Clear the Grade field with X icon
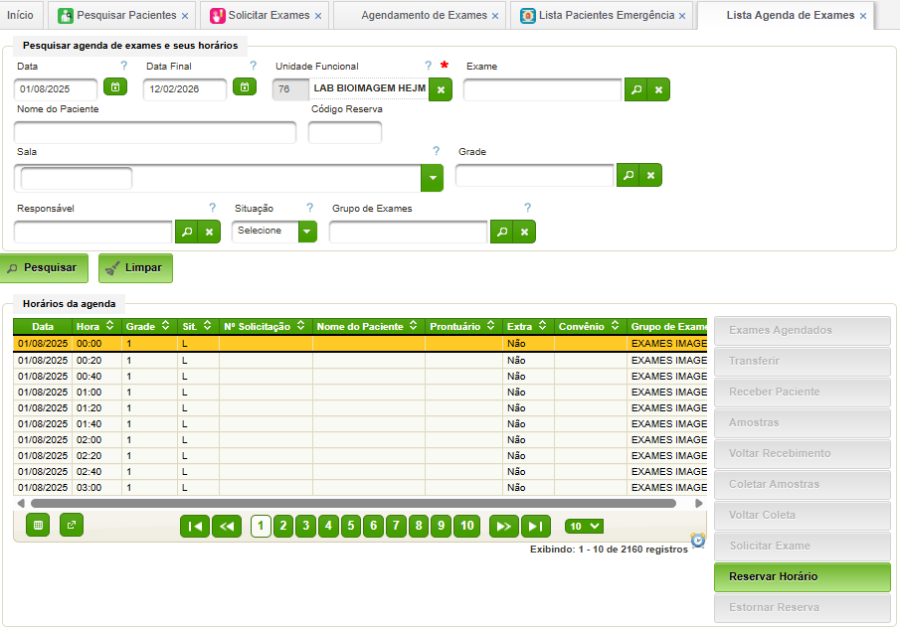The height and width of the screenshot is (633, 900). tap(650, 175)
